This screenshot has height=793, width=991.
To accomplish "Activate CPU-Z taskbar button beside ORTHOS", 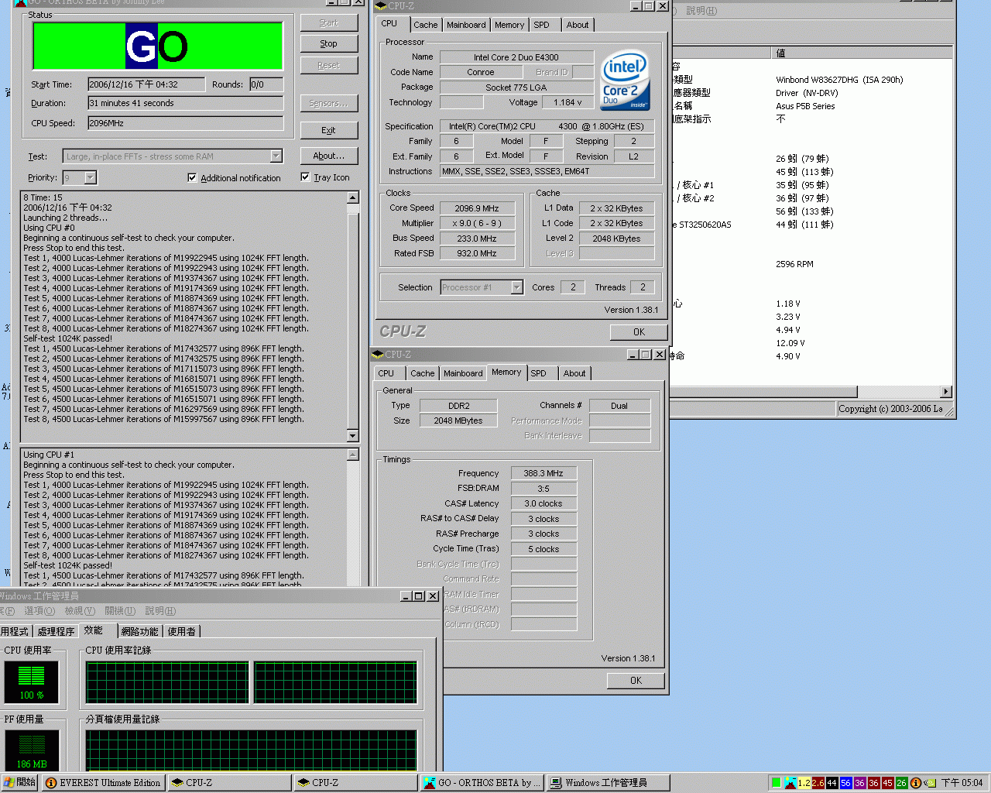I will (x=355, y=783).
